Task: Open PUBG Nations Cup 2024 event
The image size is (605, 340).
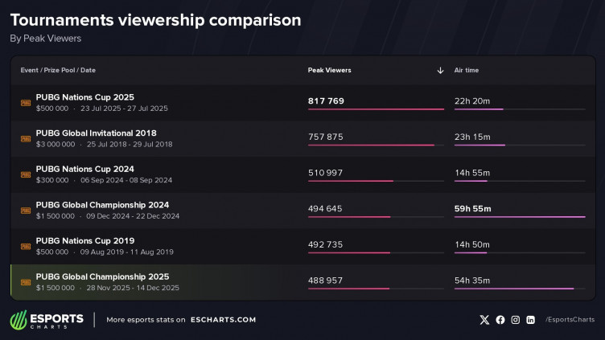Action: [x=84, y=169]
